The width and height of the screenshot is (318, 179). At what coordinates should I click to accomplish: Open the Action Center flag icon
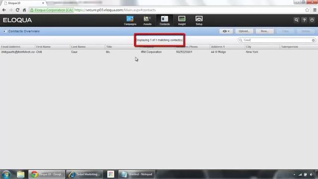pyautogui.click(x=306, y=175)
